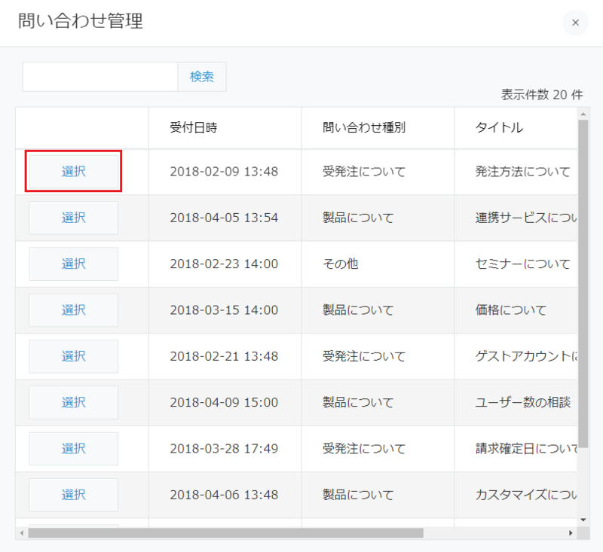603x552 pixels.
Task: Click the search text input field
Action: pos(100,77)
